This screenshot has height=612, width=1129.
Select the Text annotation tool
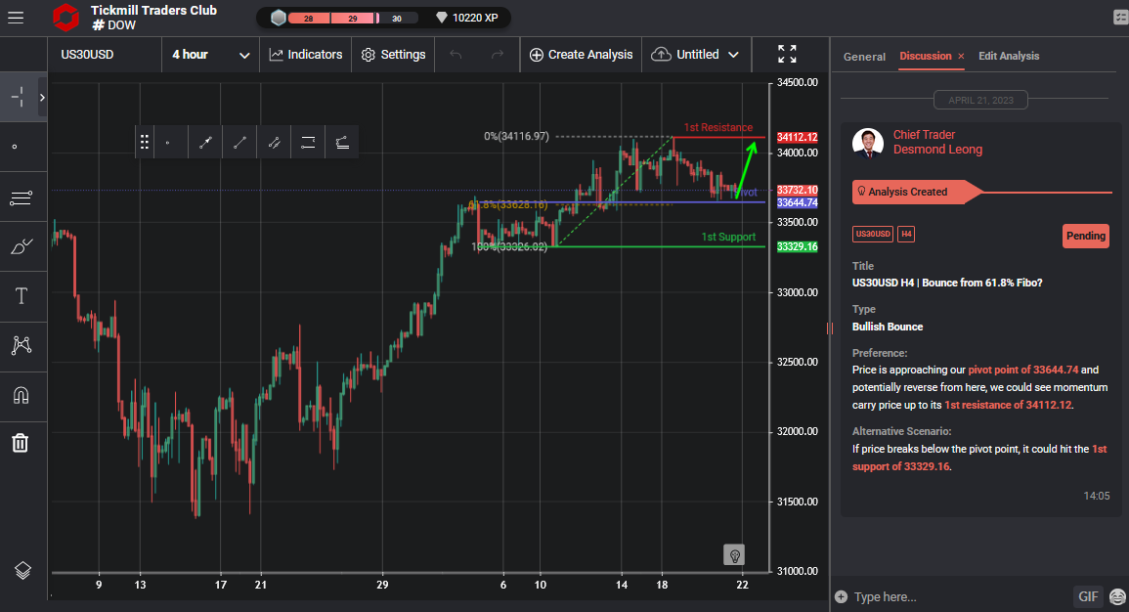click(21, 296)
